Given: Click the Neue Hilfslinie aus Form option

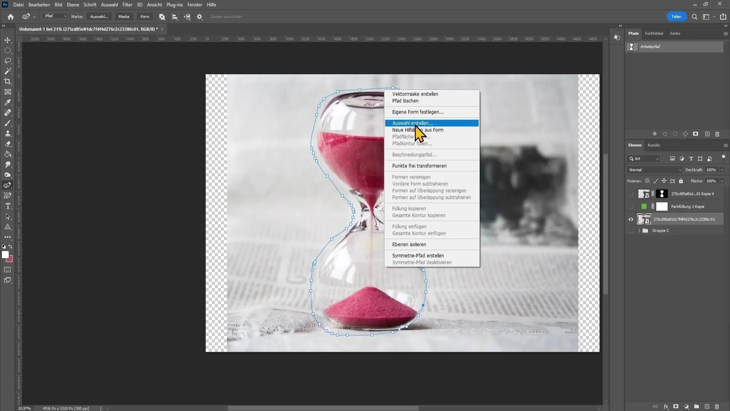Looking at the screenshot, I should [417, 129].
